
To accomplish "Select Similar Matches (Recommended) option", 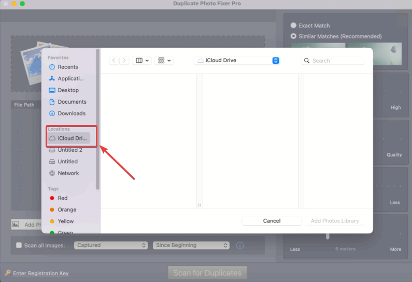I will click(293, 36).
